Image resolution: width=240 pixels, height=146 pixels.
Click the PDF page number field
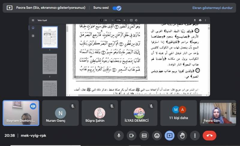pos(101,20)
